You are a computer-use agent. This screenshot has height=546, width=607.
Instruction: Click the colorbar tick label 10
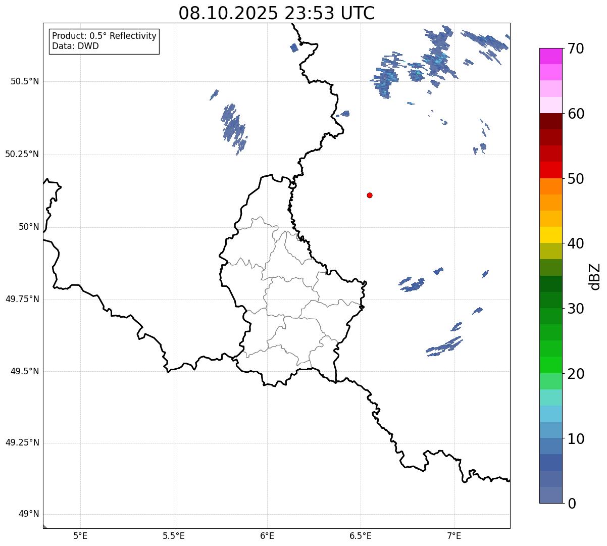576,439
